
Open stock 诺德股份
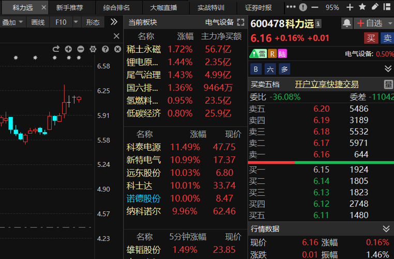(144, 198)
